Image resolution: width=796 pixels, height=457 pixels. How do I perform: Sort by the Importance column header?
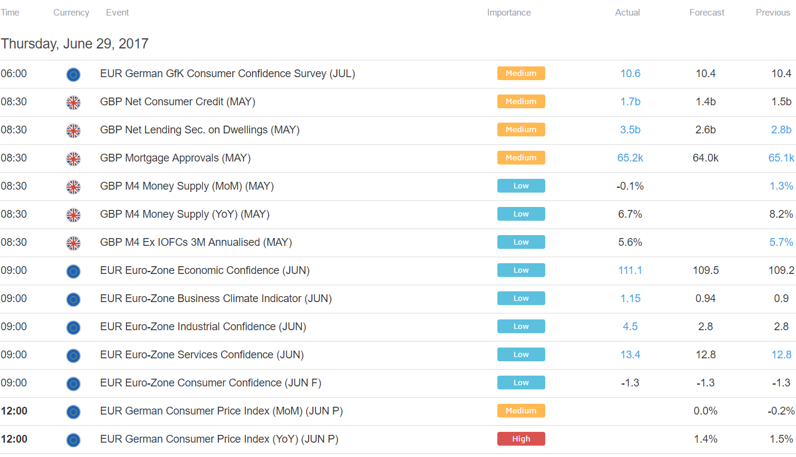(x=509, y=13)
